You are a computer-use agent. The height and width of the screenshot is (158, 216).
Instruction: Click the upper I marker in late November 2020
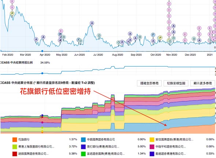coord(185,34)
